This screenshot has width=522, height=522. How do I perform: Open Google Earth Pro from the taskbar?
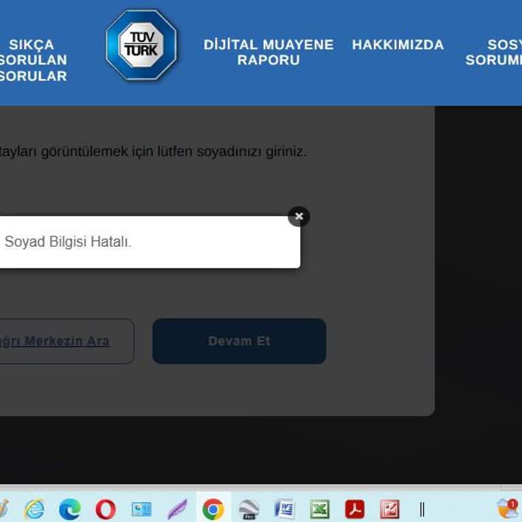pyautogui.click(x=249, y=508)
